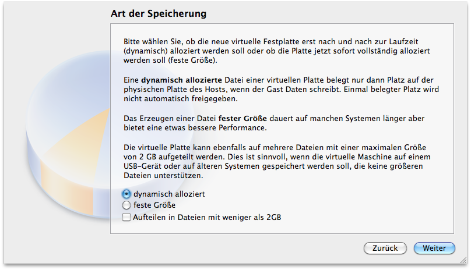Image resolution: width=471 pixels, height=270 pixels.
Task: Click the 'Art der Speicherung' heading
Action: coord(159,13)
